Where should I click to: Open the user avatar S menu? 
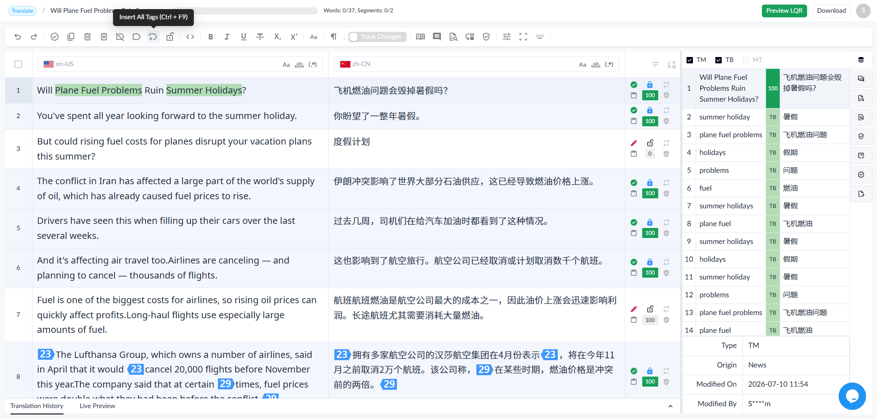coord(863,11)
